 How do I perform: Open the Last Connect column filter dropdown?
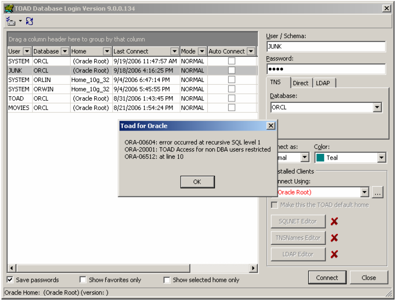click(174, 51)
